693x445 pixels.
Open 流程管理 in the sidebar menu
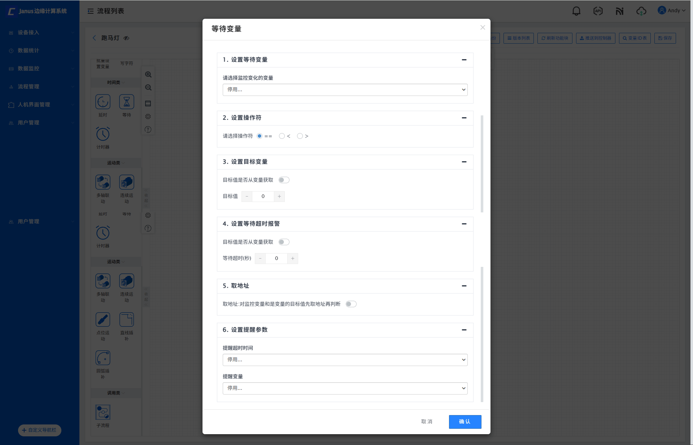click(29, 87)
